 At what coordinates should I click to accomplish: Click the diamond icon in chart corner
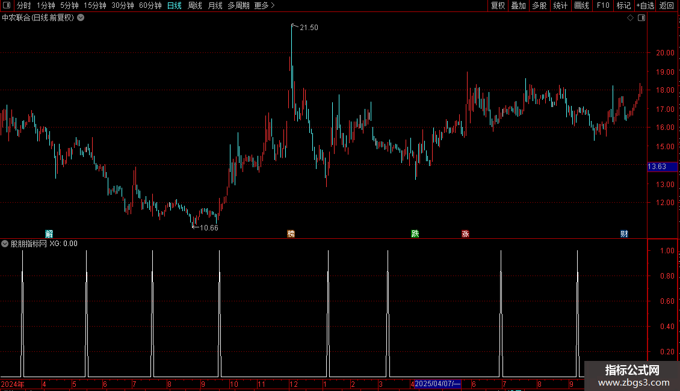pyautogui.click(x=630, y=18)
